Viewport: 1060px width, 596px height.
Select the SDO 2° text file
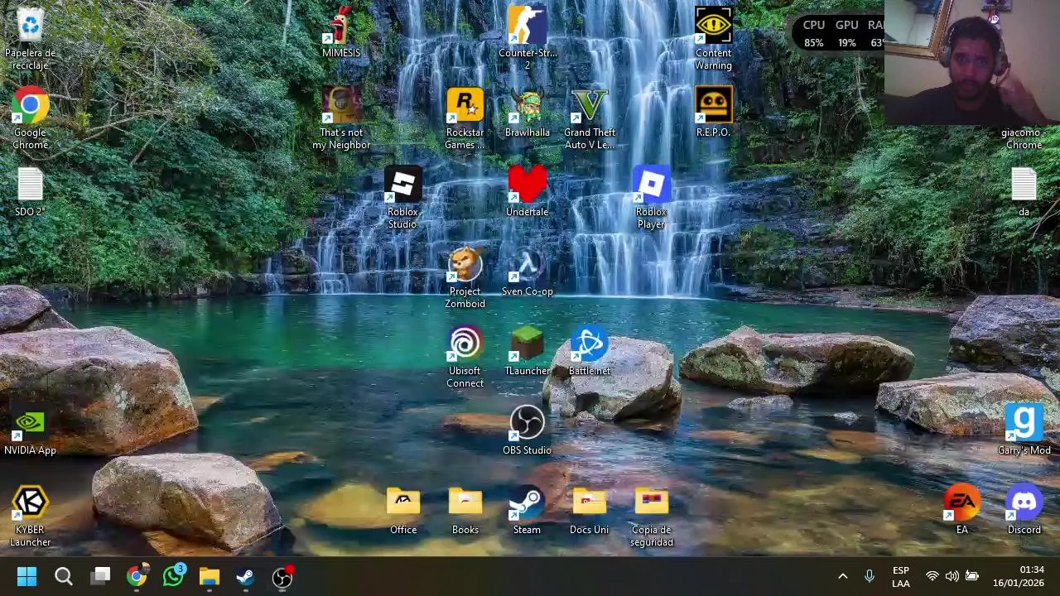(31, 192)
